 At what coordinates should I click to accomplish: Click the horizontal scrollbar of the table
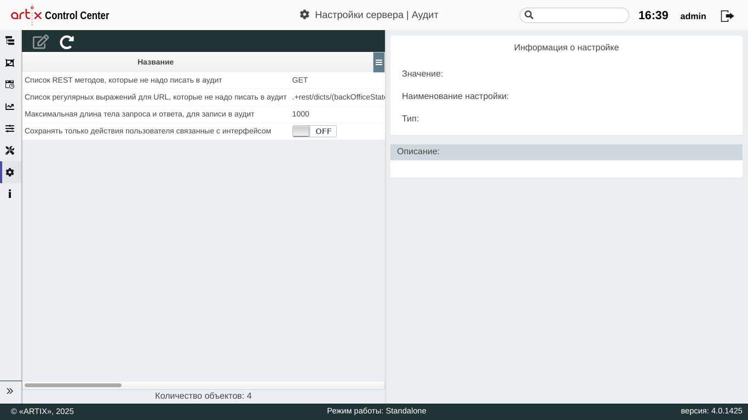coord(73,386)
